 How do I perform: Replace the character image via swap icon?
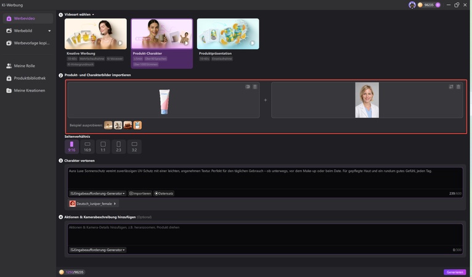pos(451,87)
